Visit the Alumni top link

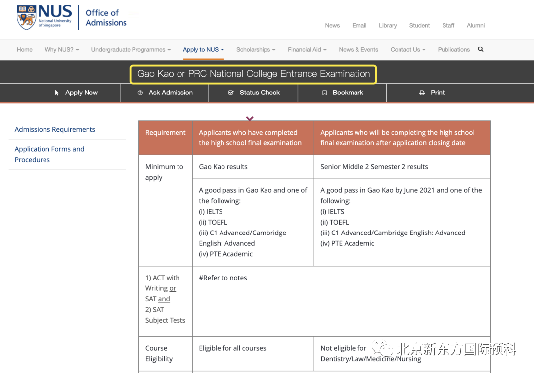476,26
